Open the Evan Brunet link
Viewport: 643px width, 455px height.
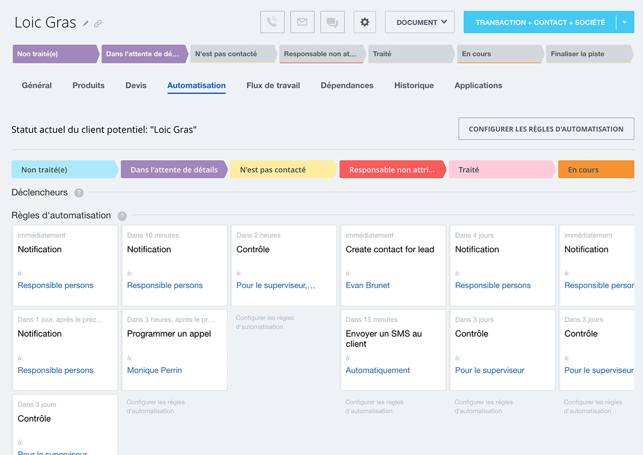[x=368, y=285]
